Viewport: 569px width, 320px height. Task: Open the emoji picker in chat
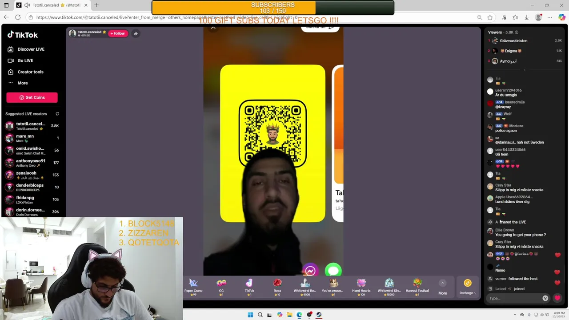(x=545, y=298)
